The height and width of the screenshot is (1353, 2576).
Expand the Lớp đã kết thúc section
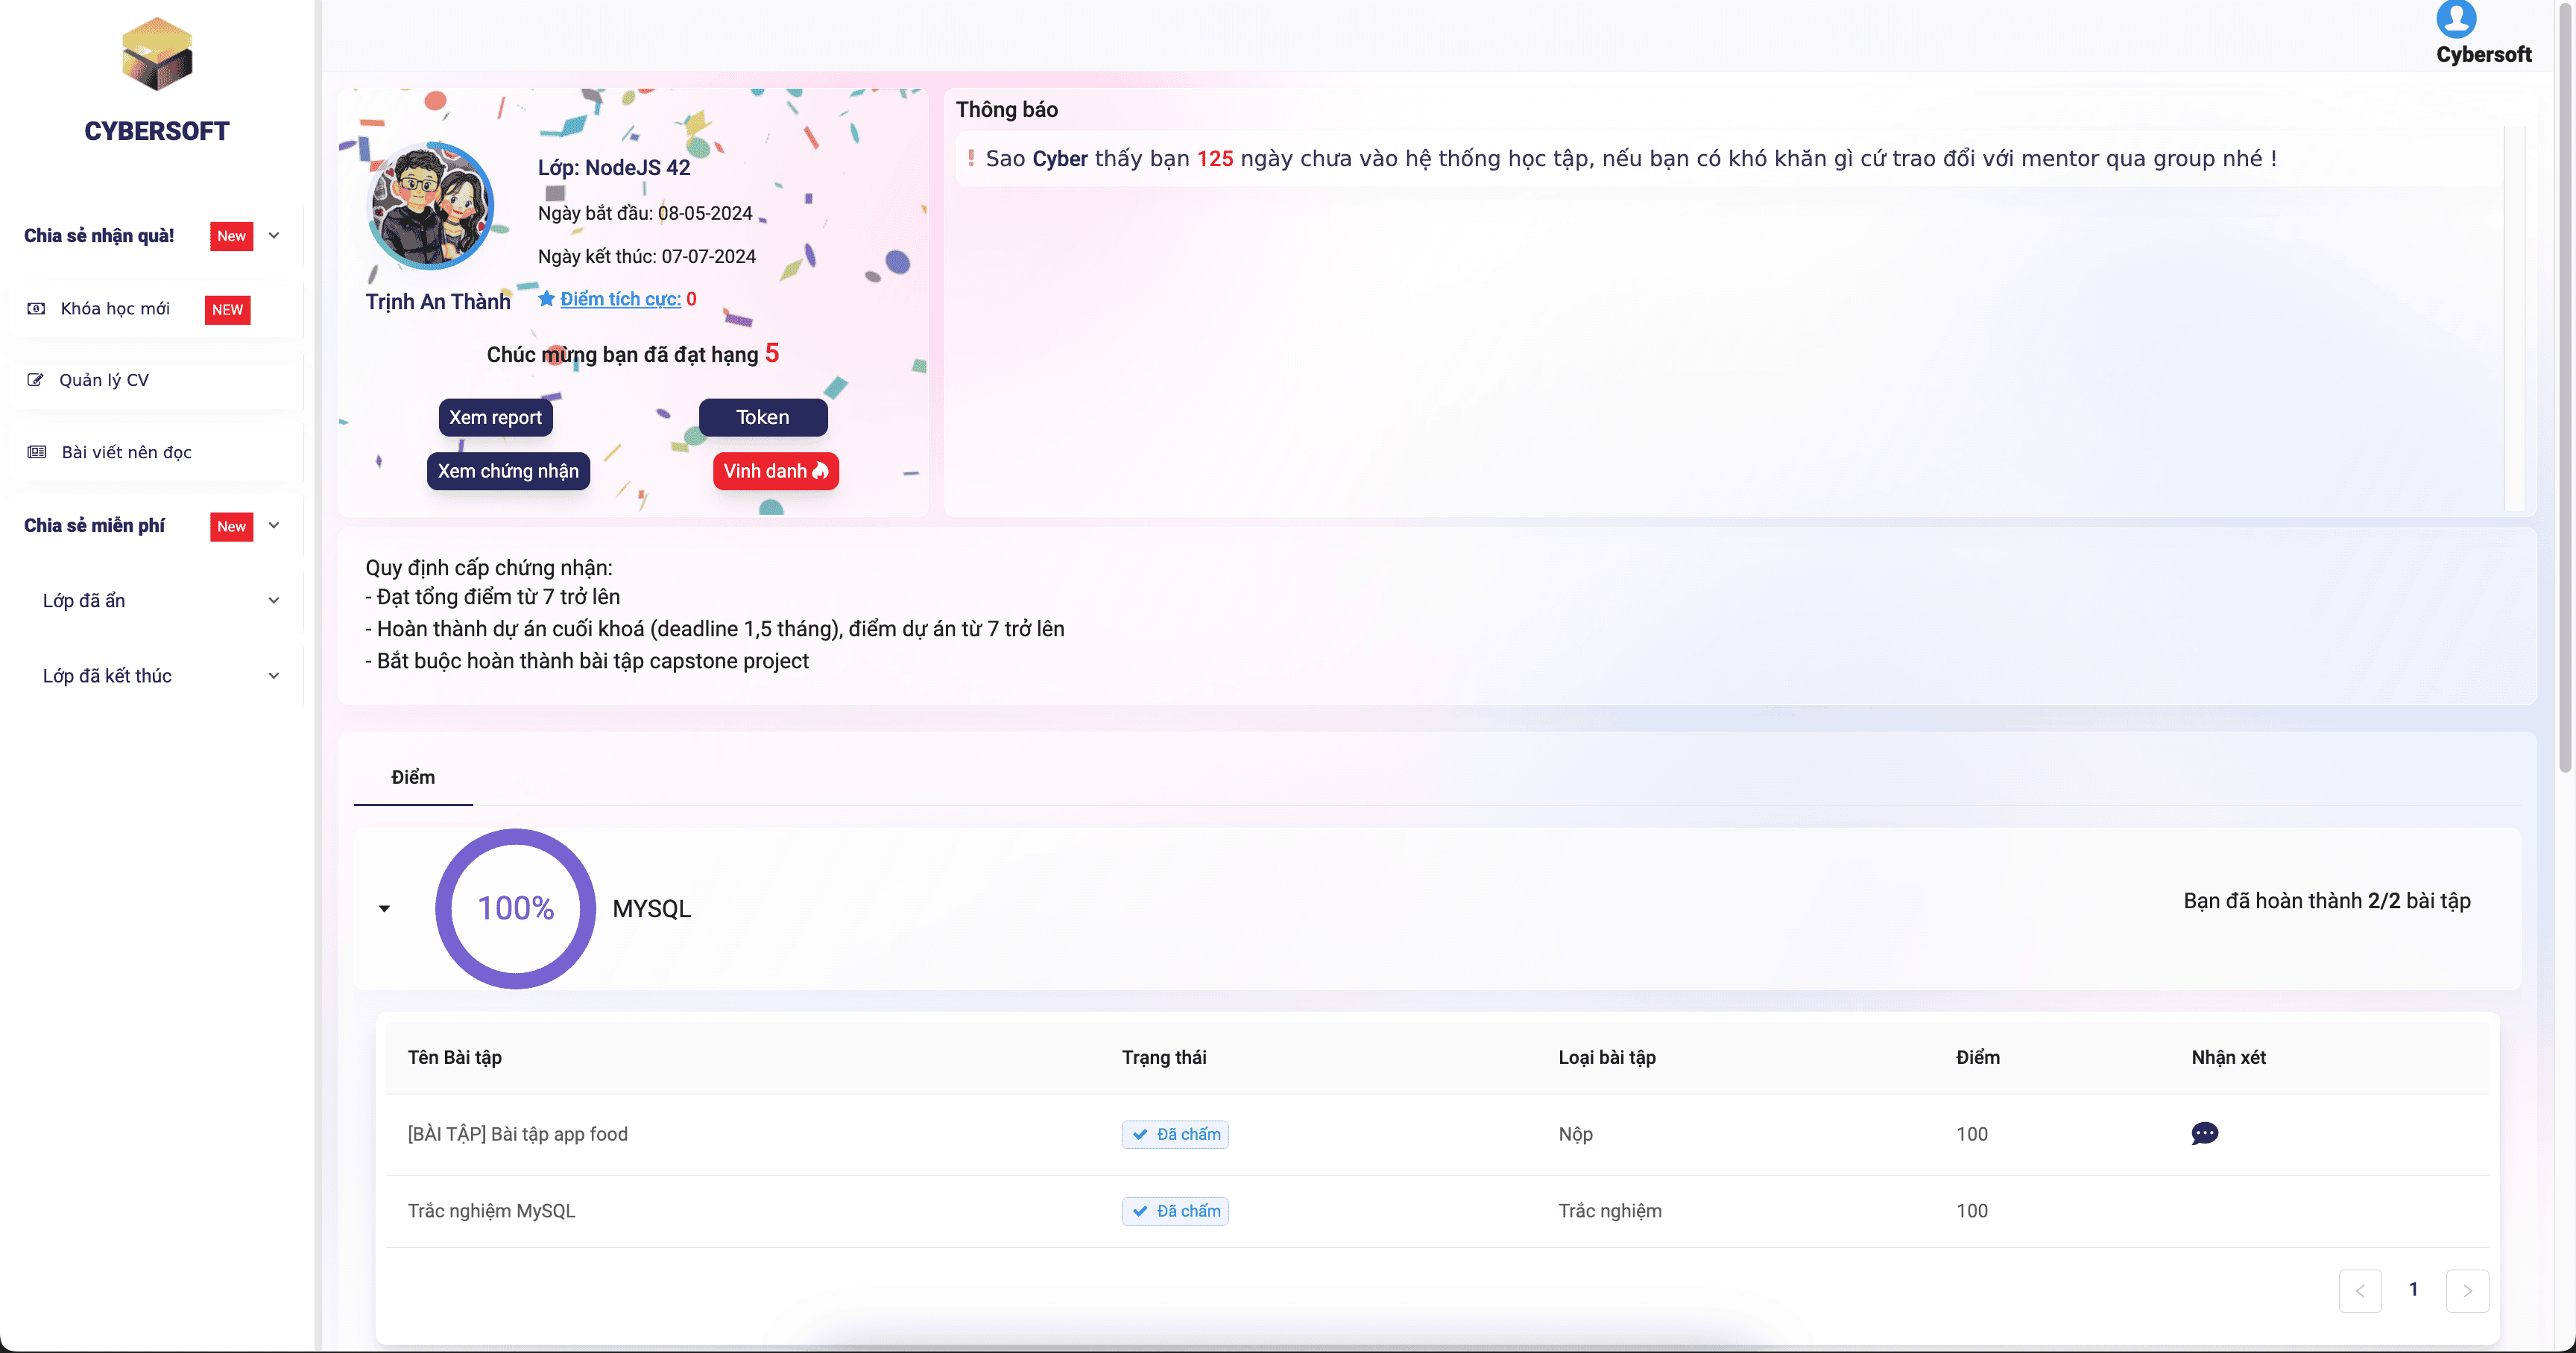point(274,676)
